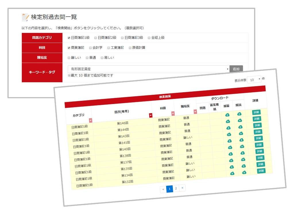The image size is (294, 220).
Task: Open 詳細 for the 第140回 row
Action: (258, 138)
